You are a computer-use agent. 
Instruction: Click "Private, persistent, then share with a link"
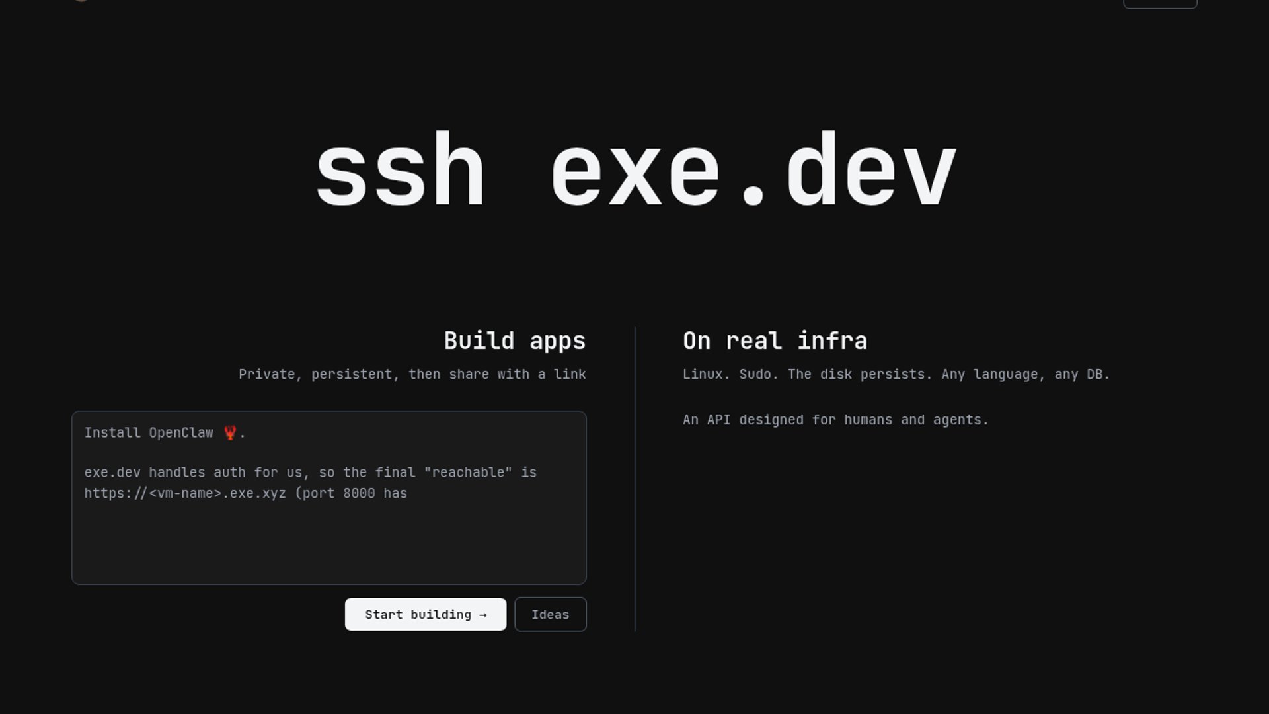coord(412,374)
